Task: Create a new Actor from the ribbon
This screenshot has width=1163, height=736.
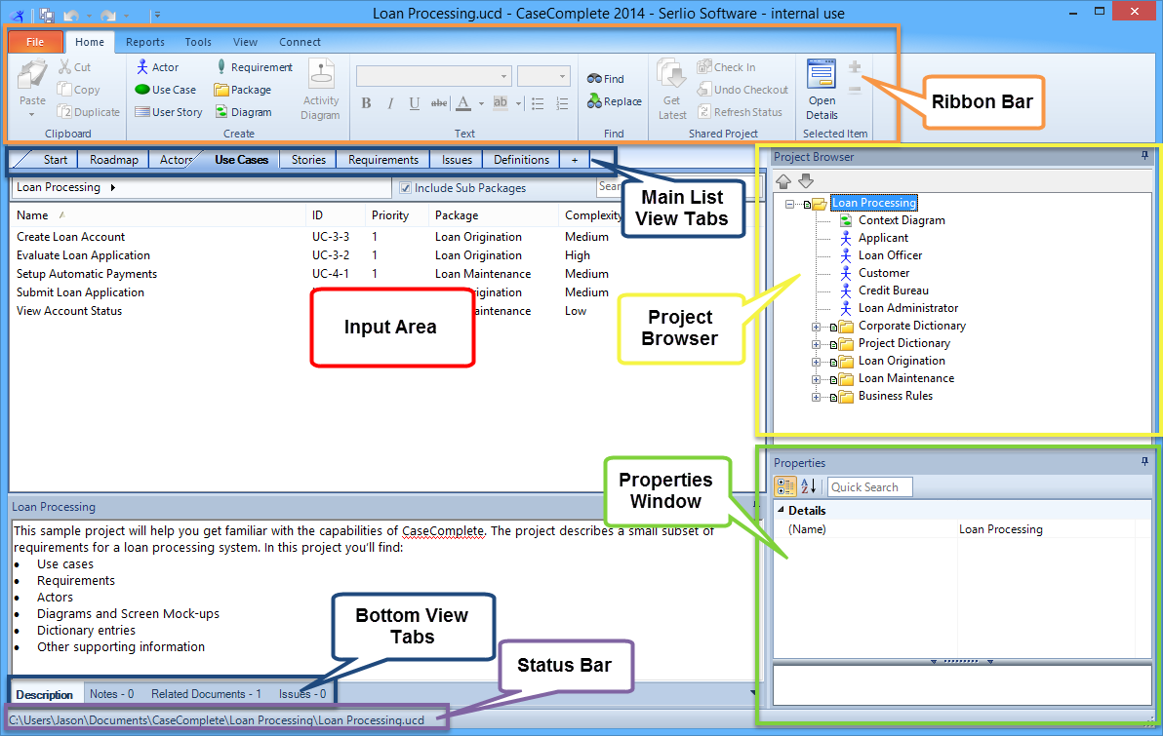Action: (x=157, y=66)
